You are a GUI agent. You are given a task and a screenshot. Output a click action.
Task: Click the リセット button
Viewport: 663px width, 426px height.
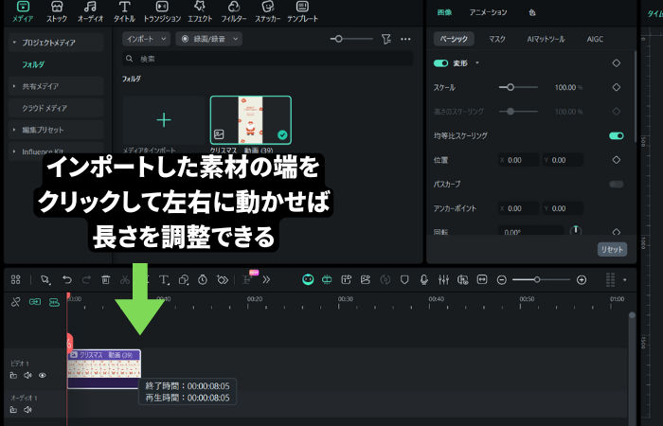point(612,249)
